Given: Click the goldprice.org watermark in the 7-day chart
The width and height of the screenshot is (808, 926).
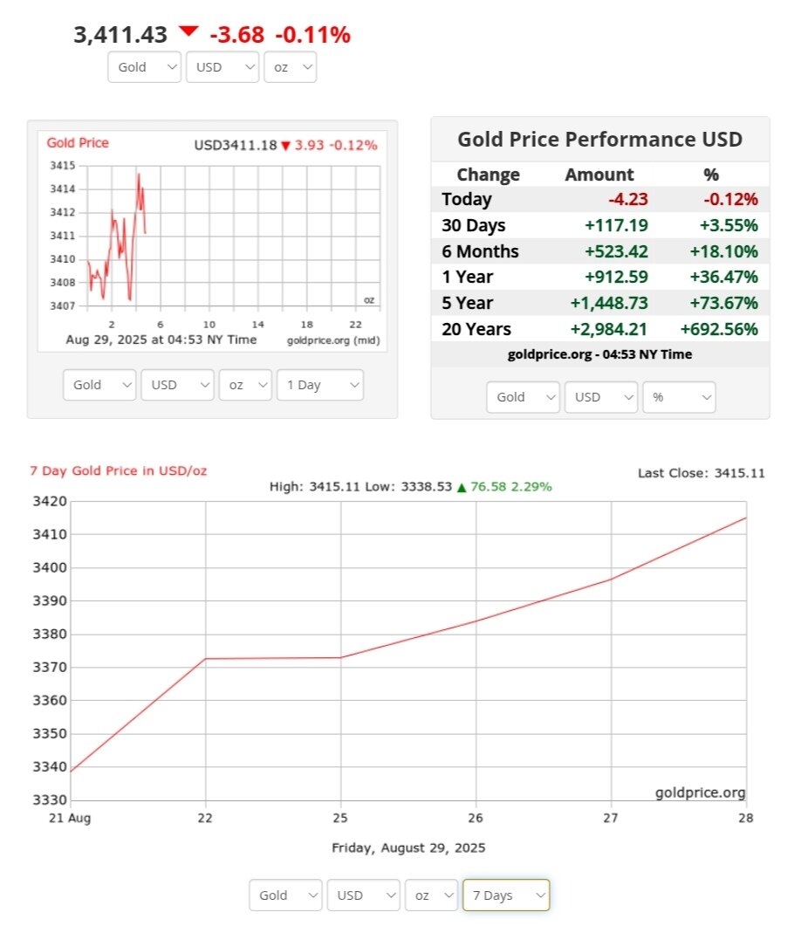Looking at the screenshot, I should (700, 792).
